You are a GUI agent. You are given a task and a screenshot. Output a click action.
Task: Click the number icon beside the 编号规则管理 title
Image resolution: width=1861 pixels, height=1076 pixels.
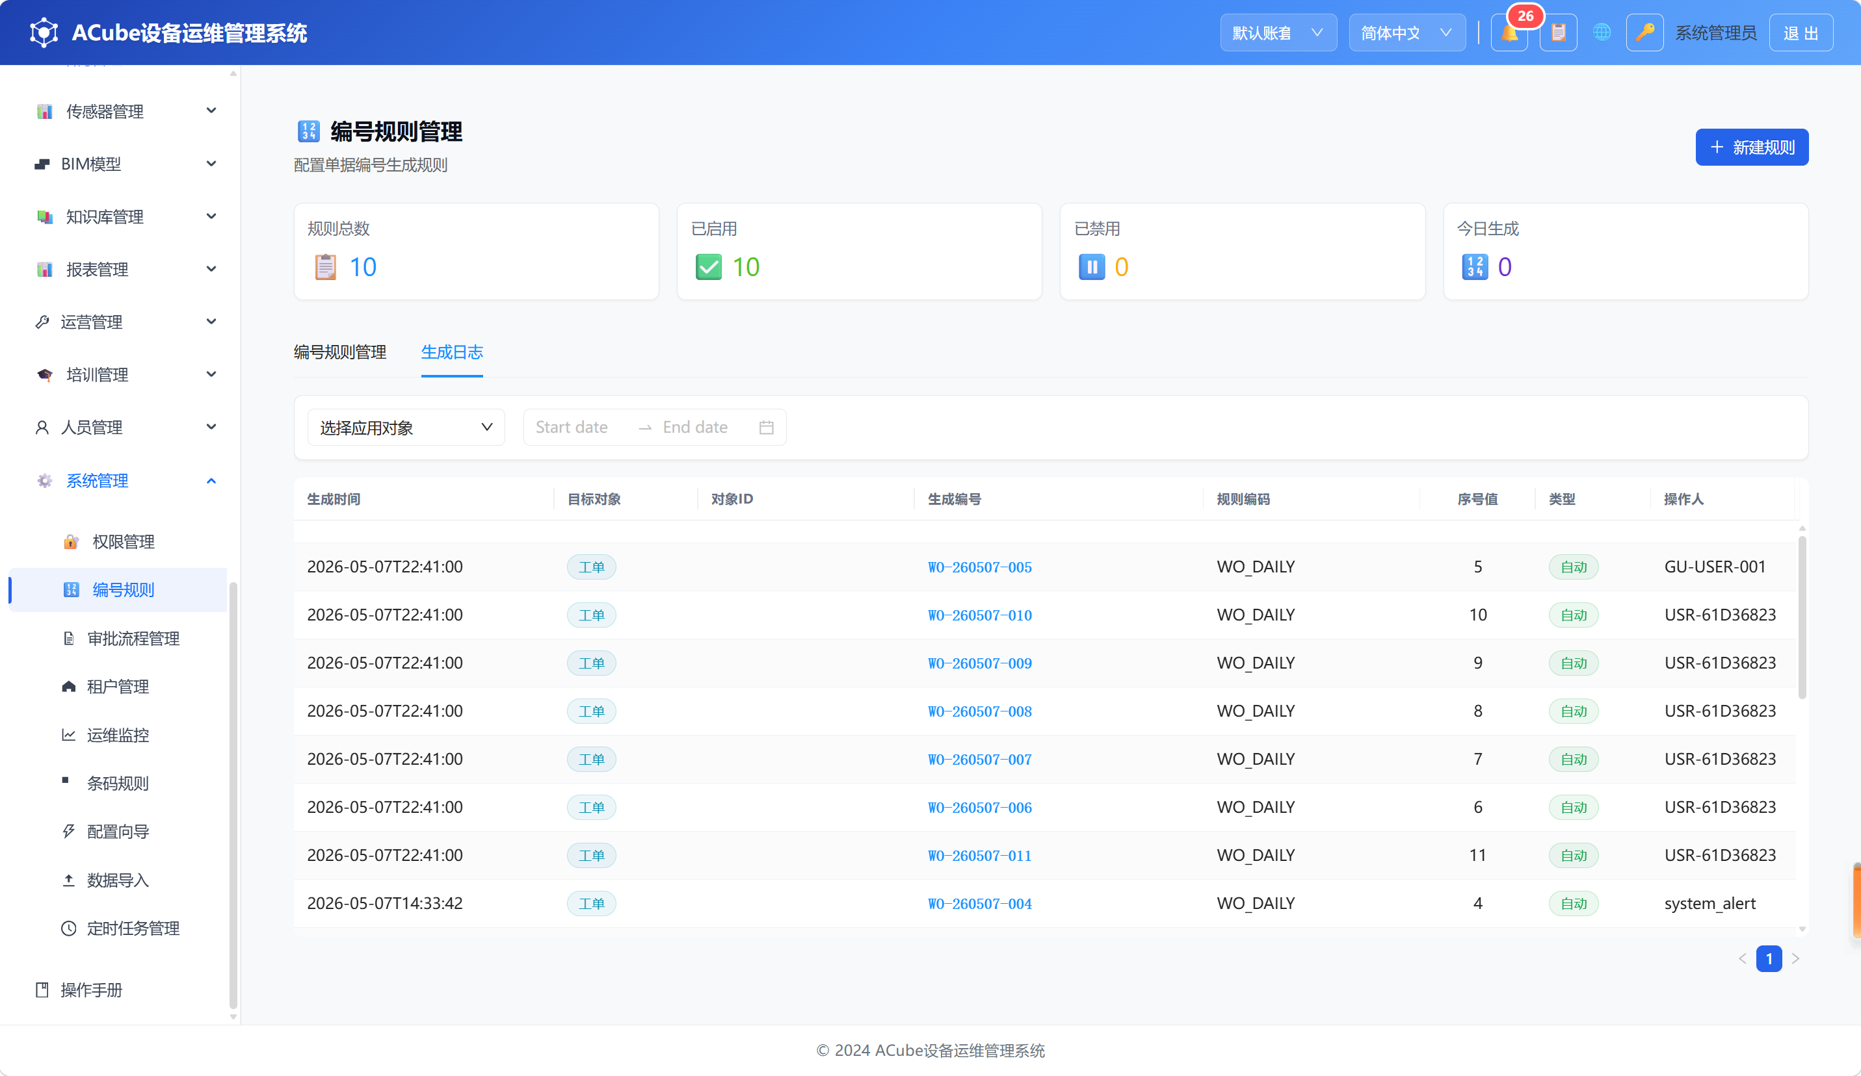[309, 131]
